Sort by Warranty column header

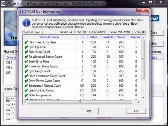134,37
